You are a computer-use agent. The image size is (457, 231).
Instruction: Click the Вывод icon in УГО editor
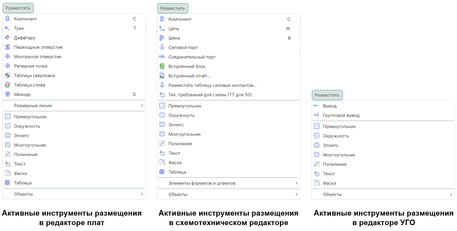point(317,106)
